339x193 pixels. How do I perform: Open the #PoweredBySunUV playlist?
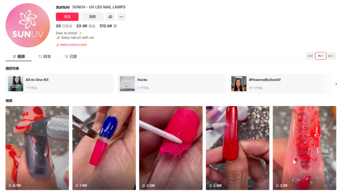coord(281,84)
